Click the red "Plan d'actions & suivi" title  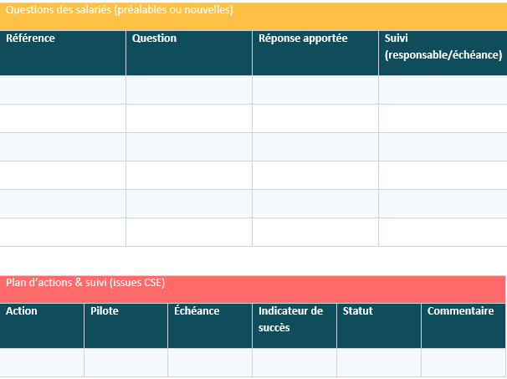(85, 283)
